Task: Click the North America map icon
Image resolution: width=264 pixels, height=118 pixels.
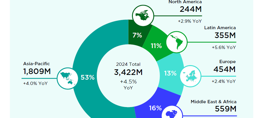Action: pyautogui.click(x=143, y=16)
